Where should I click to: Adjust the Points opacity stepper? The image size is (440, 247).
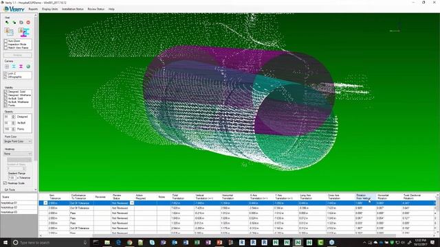13,129
